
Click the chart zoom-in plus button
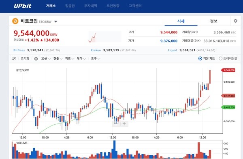pos(124,124)
